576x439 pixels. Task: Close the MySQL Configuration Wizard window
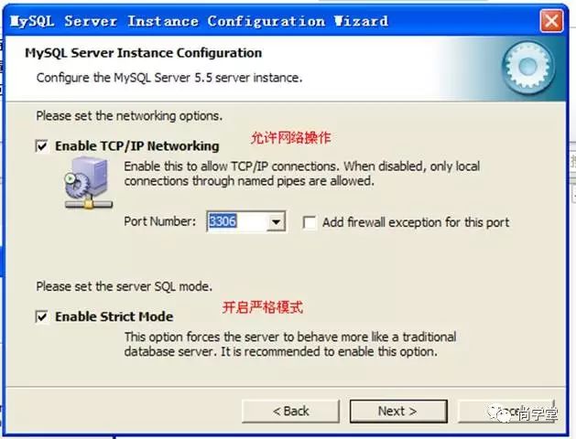pos(551,21)
